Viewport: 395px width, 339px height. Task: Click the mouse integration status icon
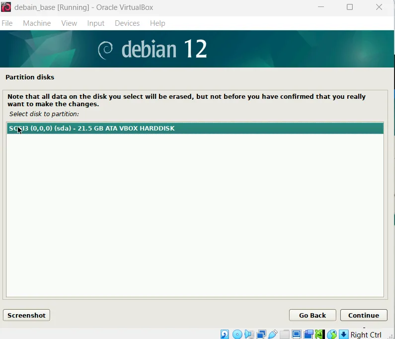point(332,335)
